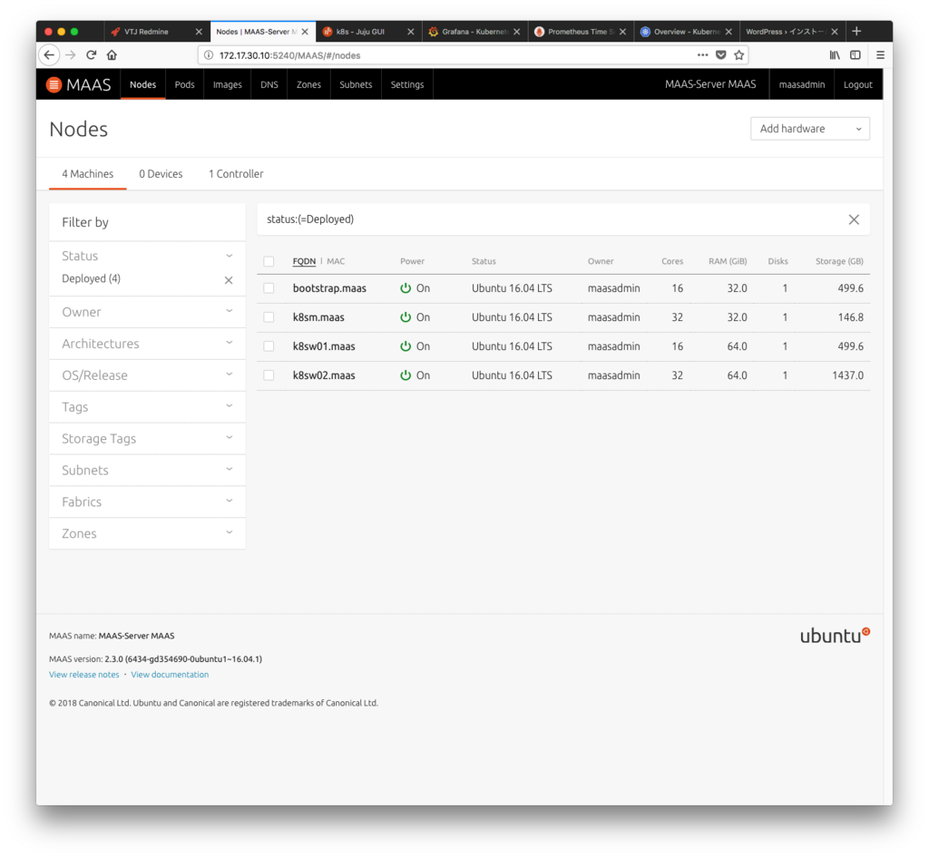The width and height of the screenshot is (929, 857).
Task: Close the VTJ Redmine tab
Action: coord(199,32)
